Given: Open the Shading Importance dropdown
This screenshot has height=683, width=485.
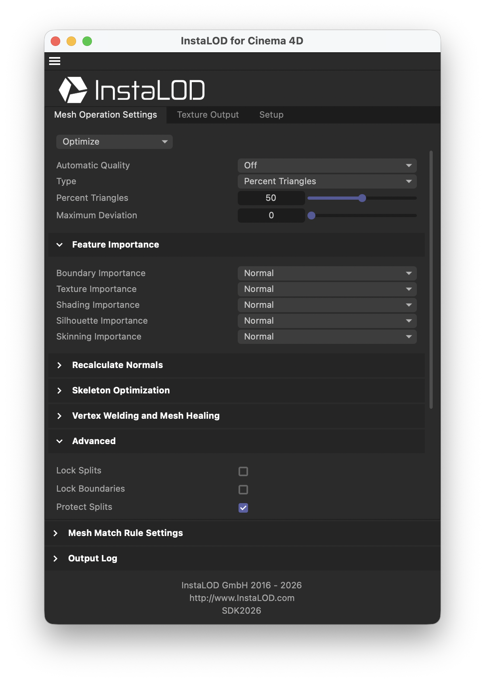Looking at the screenshot, I should 327,305.
